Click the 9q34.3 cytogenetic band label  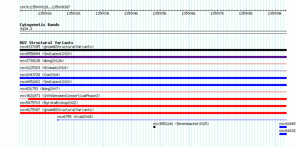pos(26,29)
